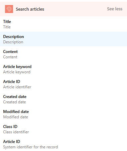Click the 'System identifier for the record' text
This screenshot has width=127, height=151.
coord(30,147)
